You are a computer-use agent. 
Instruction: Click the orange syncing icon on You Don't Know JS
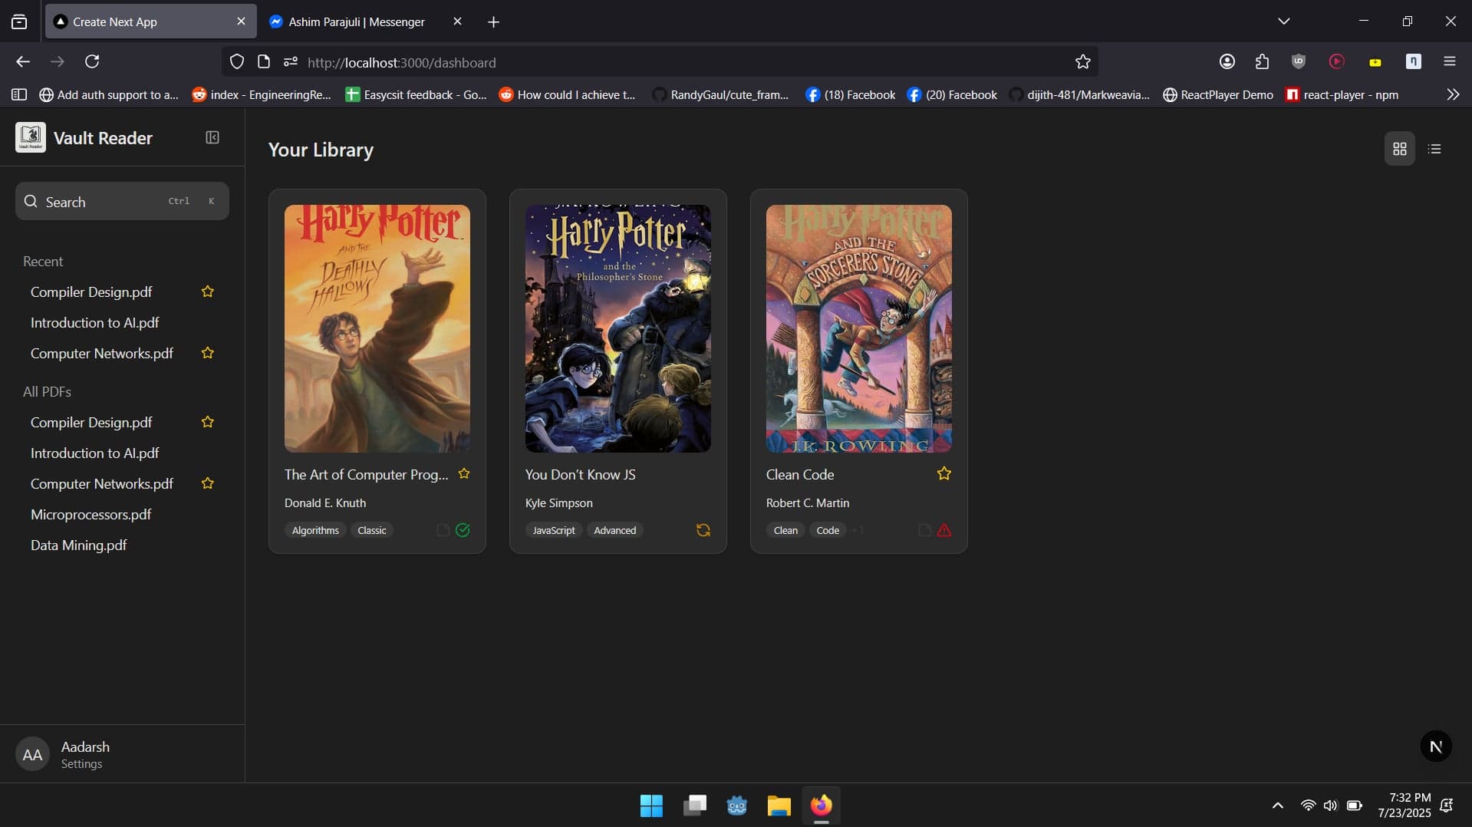tap(703, 530)
